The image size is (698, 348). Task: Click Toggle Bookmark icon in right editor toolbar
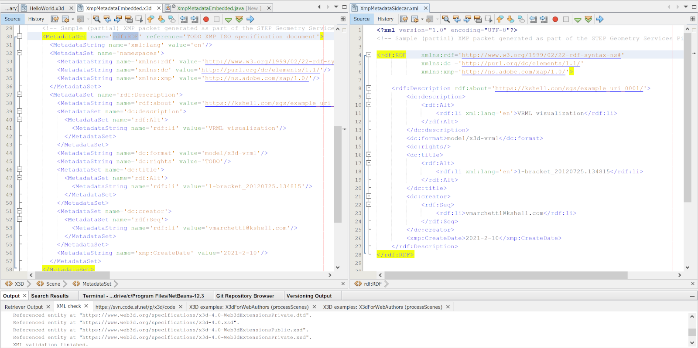521,19
